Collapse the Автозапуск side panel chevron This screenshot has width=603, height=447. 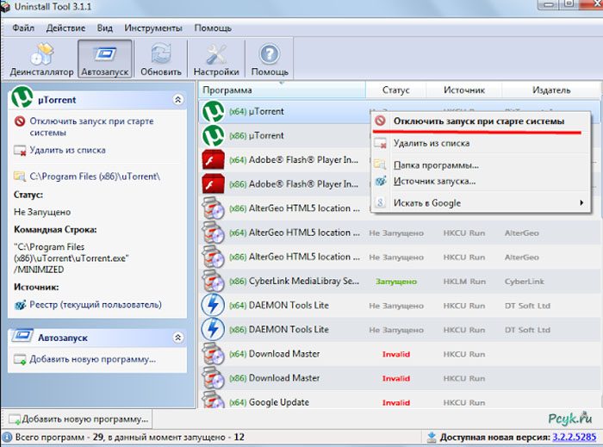click(177, 338)
